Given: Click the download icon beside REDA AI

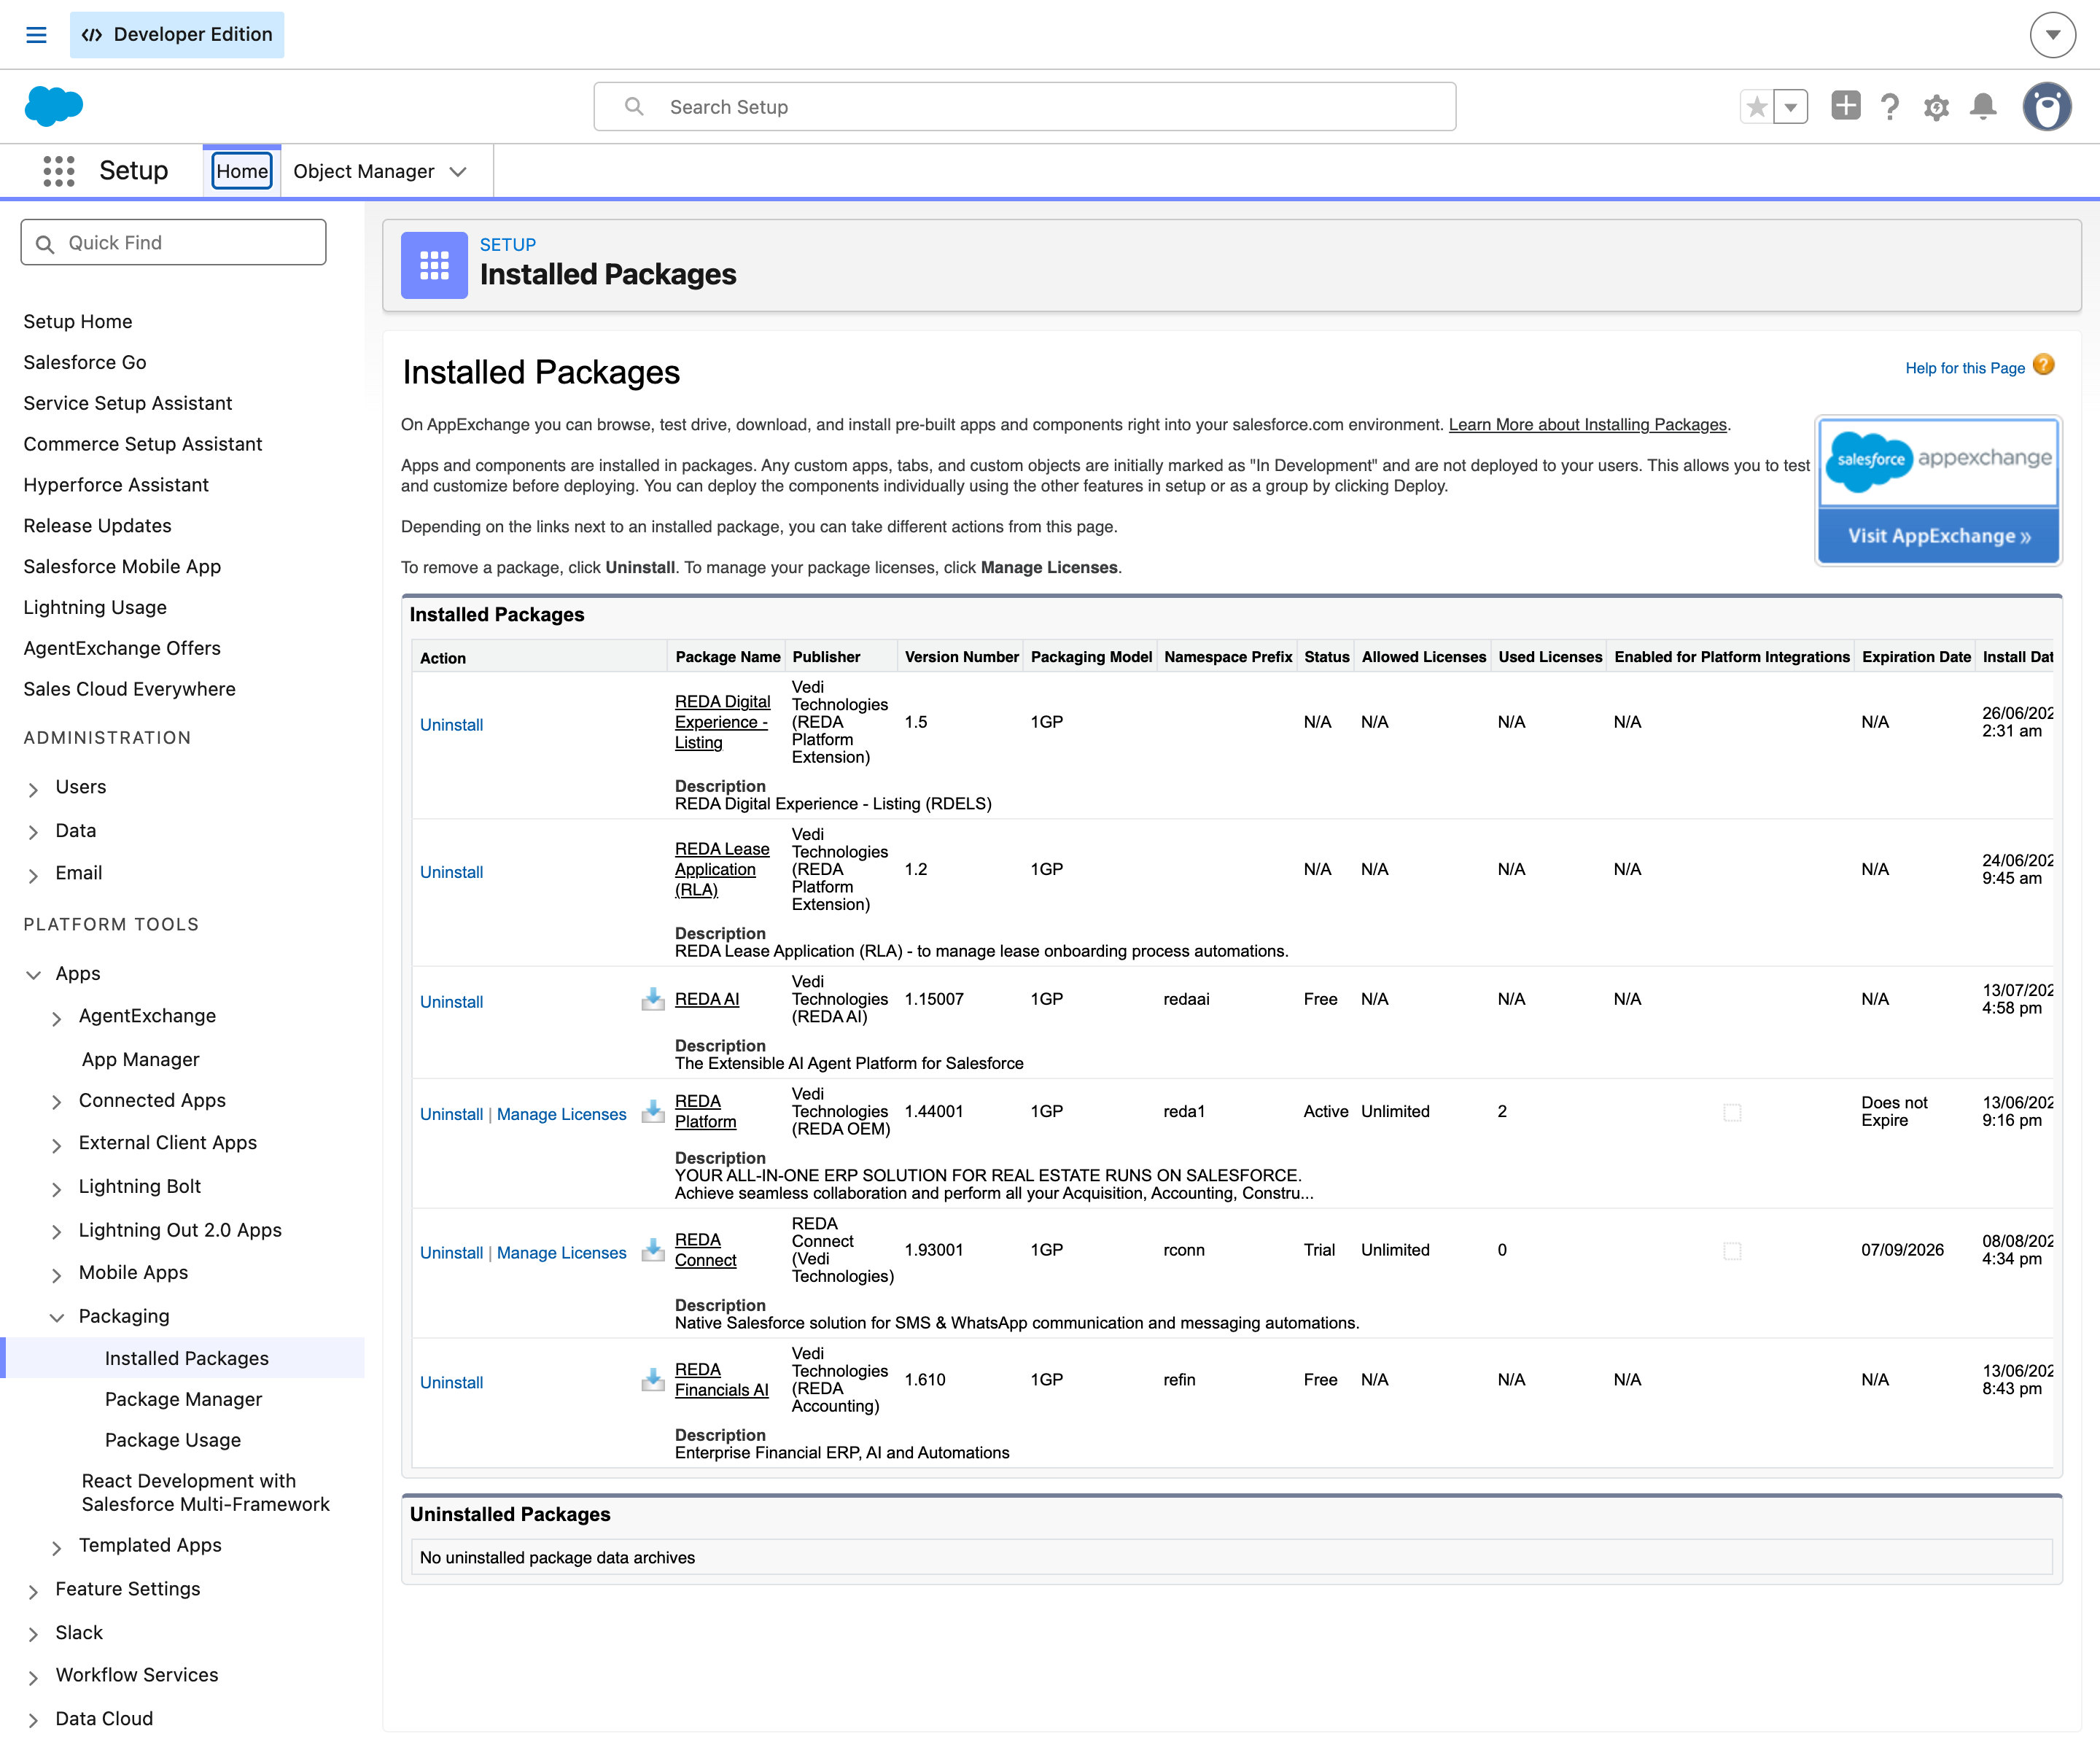Looking at the screenshot, I should pos(653,999).
